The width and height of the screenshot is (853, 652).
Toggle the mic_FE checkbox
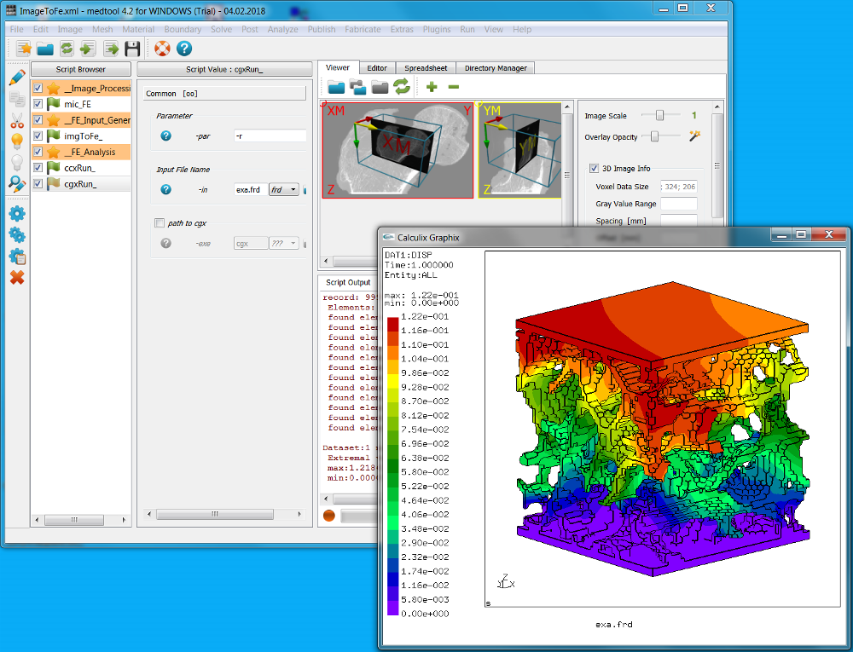coord(38,104)
